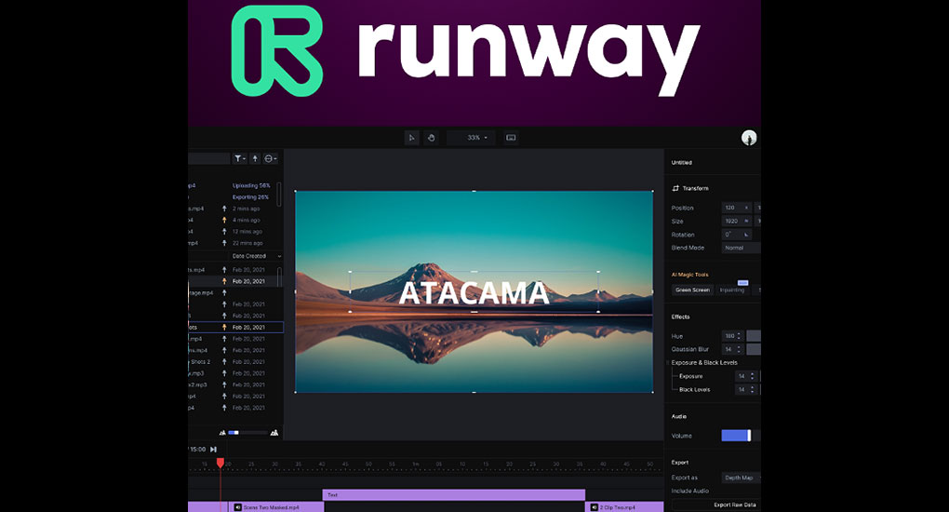Sort assets by Date Created dropdown
Screen dimensions: 949x512
point(256,256)
